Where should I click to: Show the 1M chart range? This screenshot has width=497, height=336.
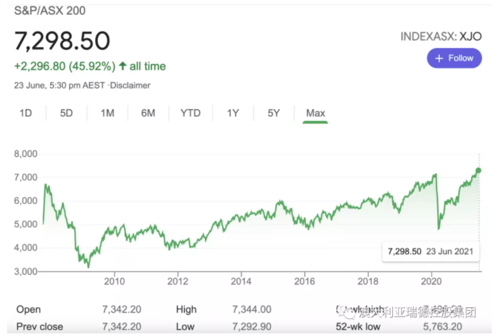[x=107, y=113]
